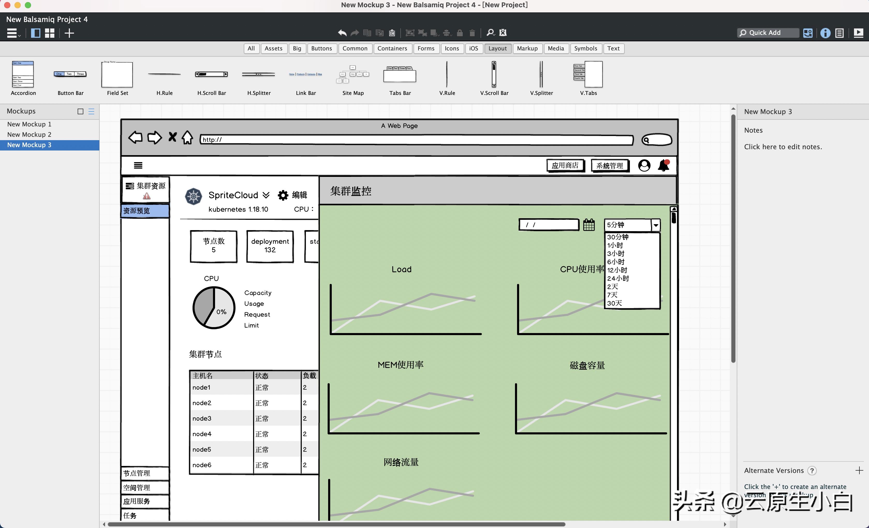The width and height of the screenshot is (869, 528).
Task: Select the Site Map control in the palette
Action: point(353,75)
